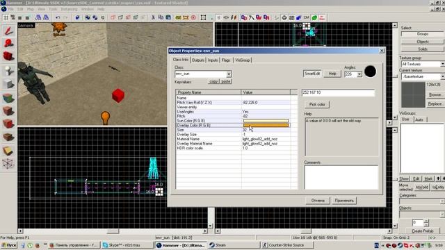Image resolution: width=445 pixels, height=250 pixels.
Task: Click the Comments text box
Action: coord(341,177)
